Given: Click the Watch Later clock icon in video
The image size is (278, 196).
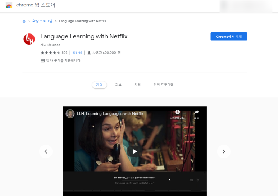Looking at the screenshot, I should pos(177,112).
